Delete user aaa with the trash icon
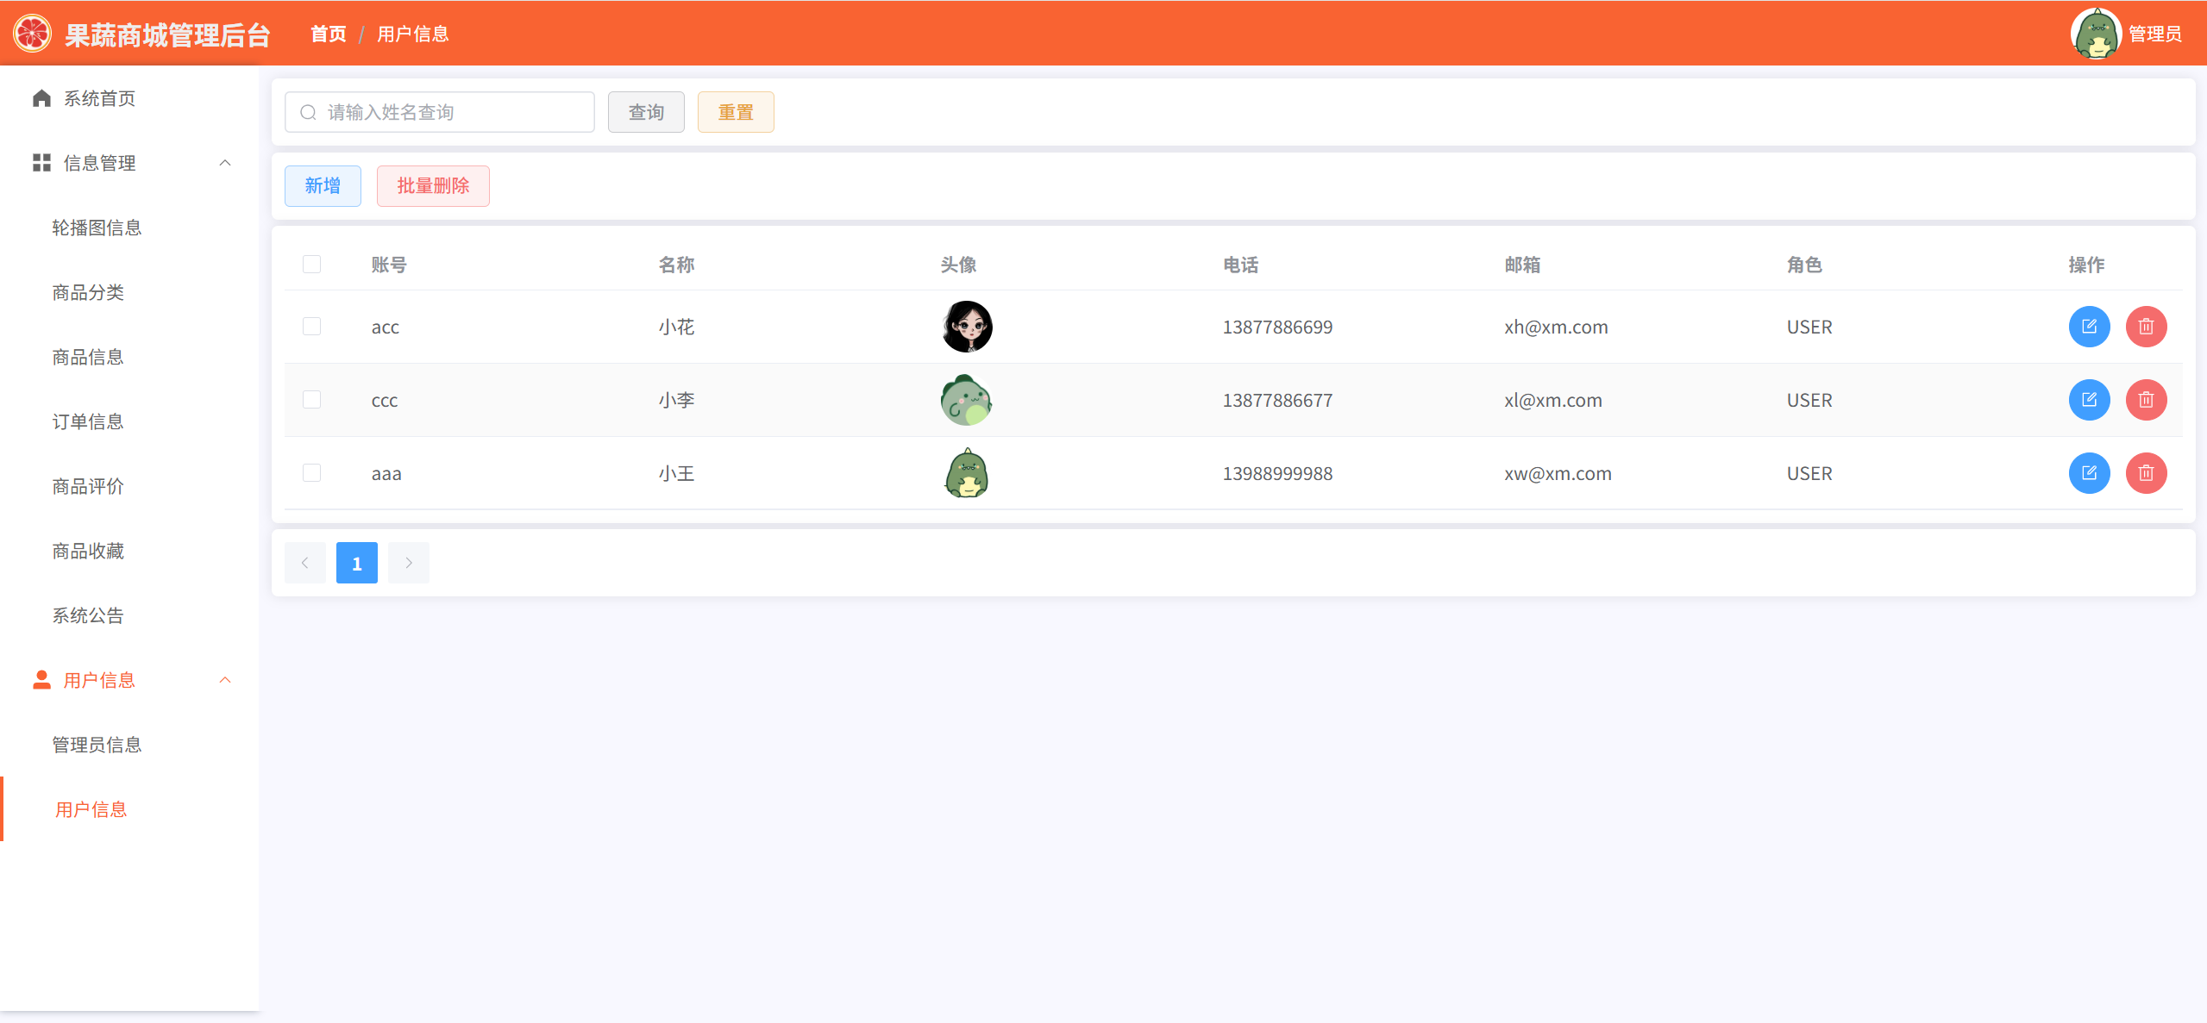The width and height of the screenshot is (2207, 1023). (x=2145, y=473)
